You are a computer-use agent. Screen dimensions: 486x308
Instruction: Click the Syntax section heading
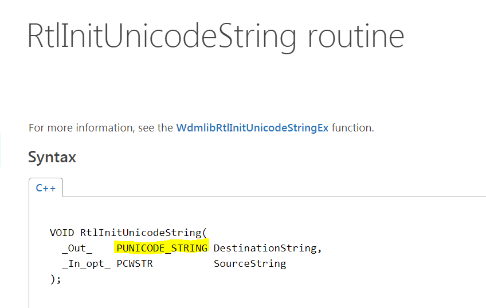(x=52, y=157)
